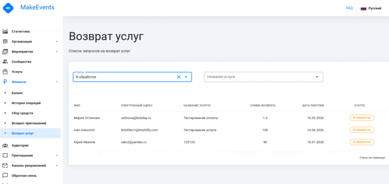389x184 pixels.
Task: Click the Строк на странице label
Action: (x=372, y=157)
